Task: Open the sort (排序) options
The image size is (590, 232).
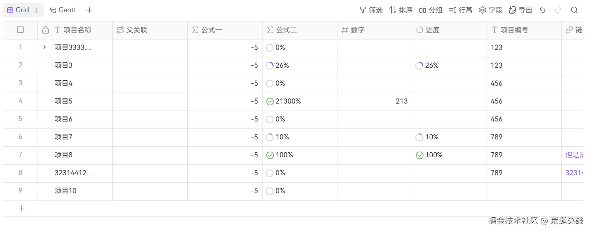Action: [401, 10]
